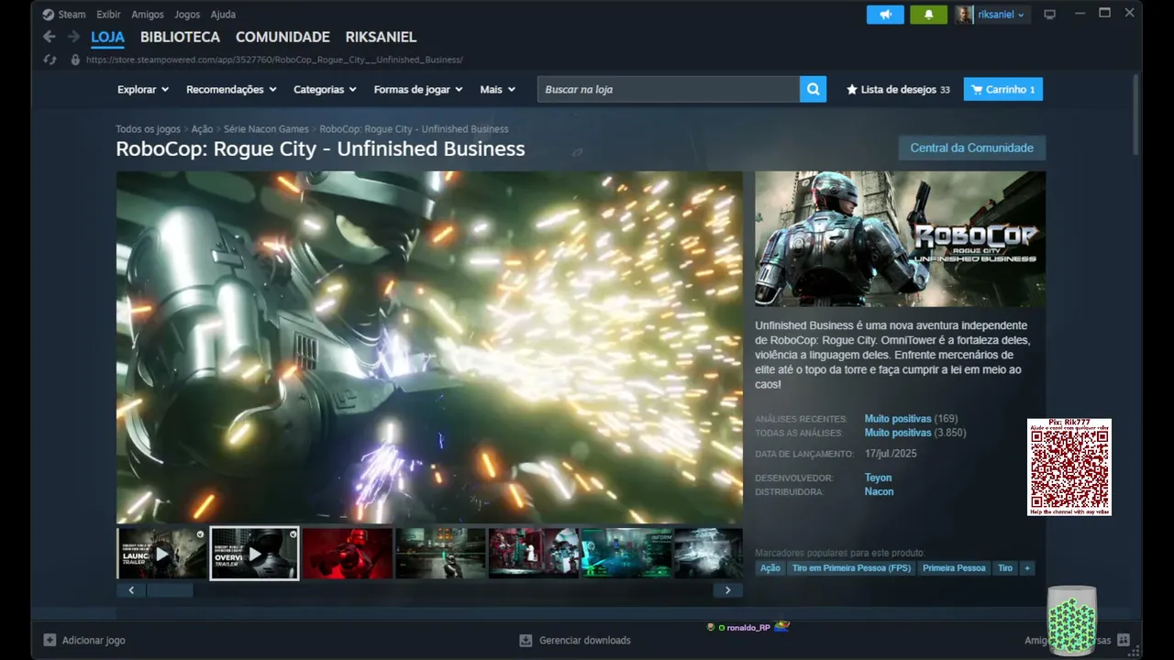Launch Big Picture mode monitor icon

pyautogui.click(x=1050, y=15)
